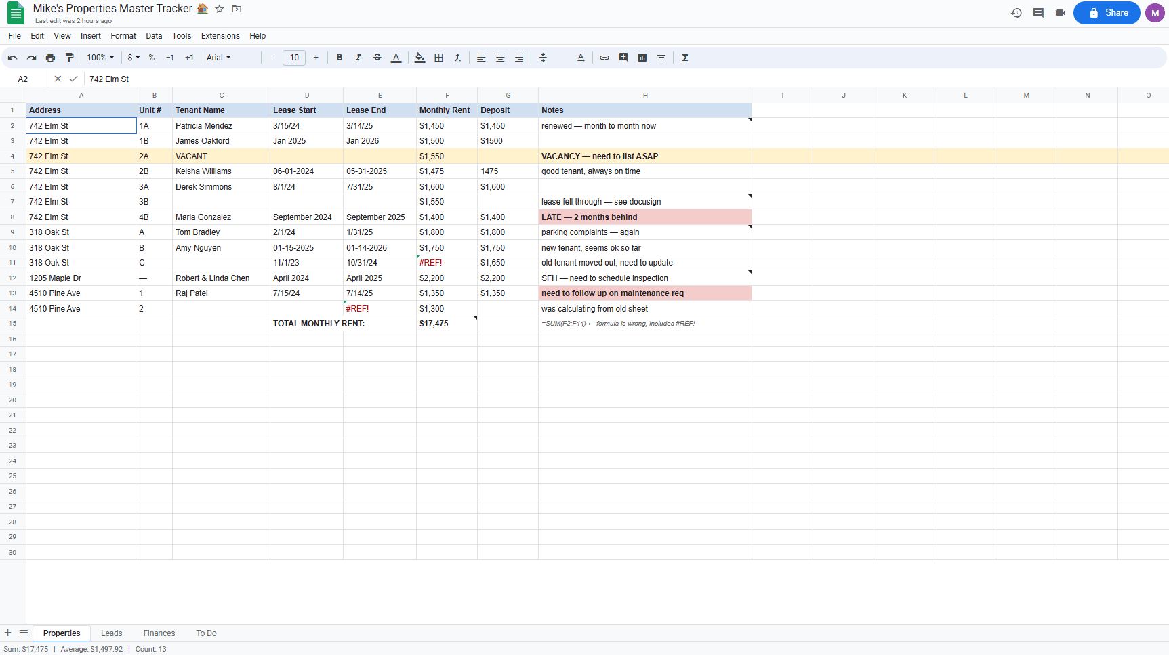Open version history with the clock icon

tap(1016, 12)
